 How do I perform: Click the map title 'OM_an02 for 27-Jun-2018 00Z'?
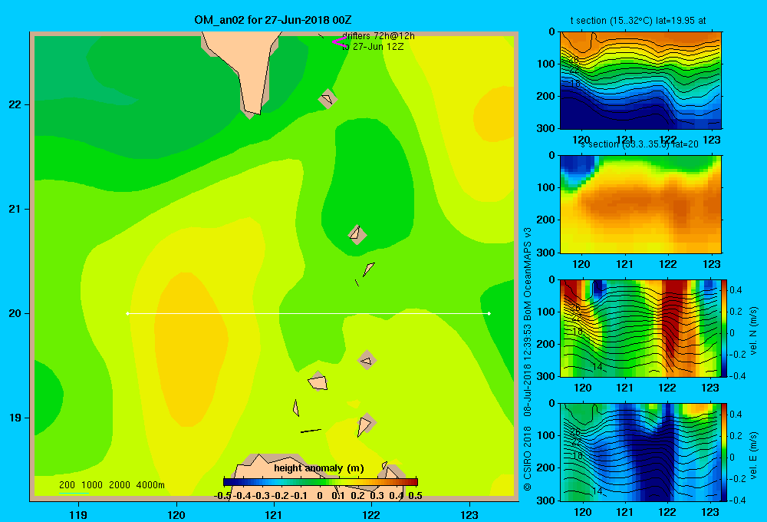pyautogui.click(x=273, y=20)
